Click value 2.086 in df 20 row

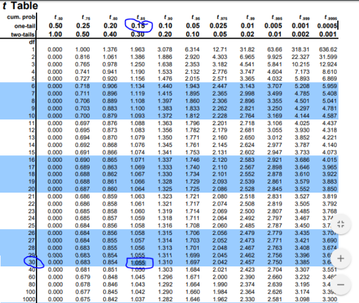pyautogui.click(x=219, y=189)
